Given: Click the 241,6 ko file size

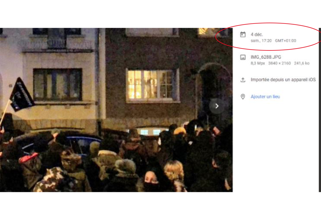Looking at the screenshot, I should (302, 63).
